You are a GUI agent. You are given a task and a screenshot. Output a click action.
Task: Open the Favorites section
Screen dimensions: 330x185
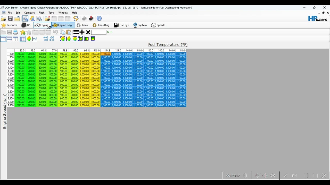point(9,25)
